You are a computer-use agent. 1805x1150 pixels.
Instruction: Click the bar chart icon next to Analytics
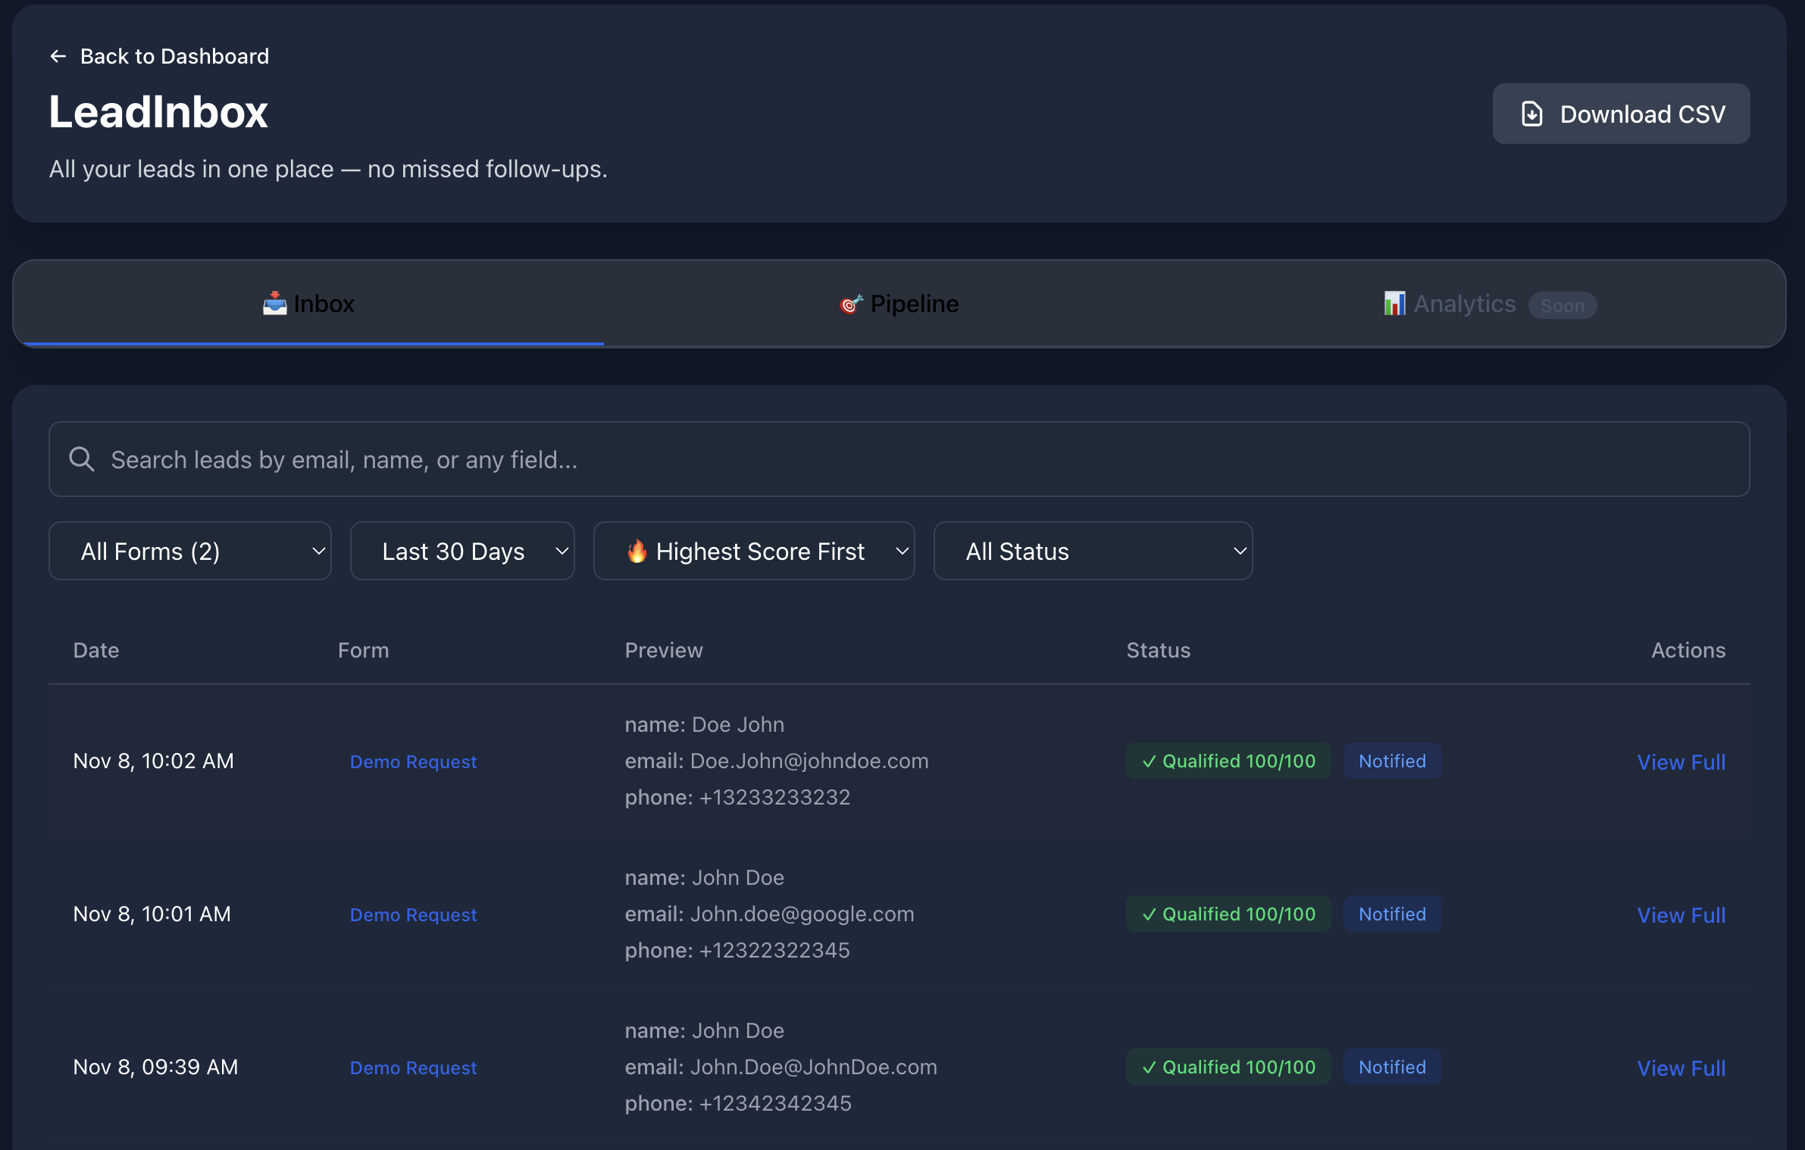coord(1394,303)
